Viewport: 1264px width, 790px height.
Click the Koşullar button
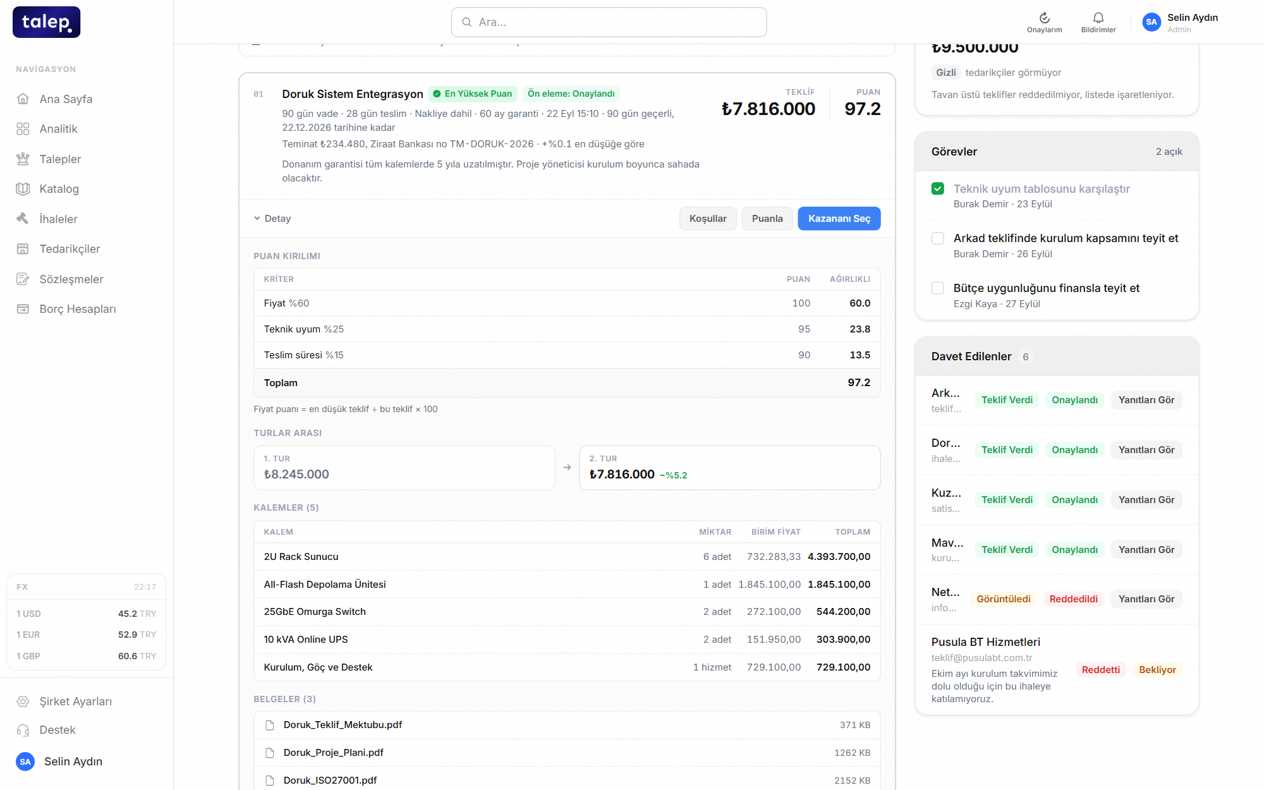coord(708,219)
